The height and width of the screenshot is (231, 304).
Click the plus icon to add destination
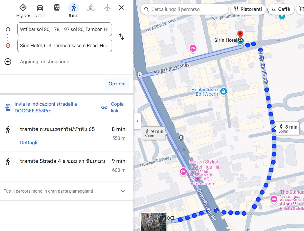click(x=8, y=62)
